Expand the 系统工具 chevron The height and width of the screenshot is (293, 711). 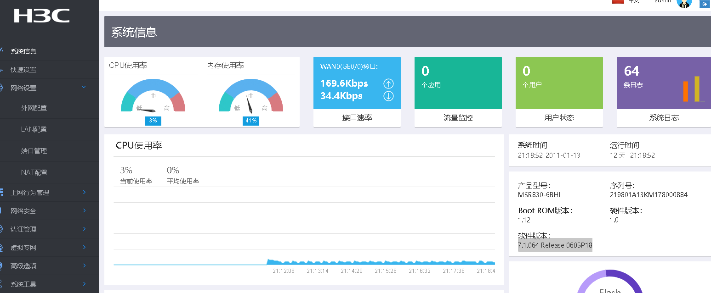pos(84,284)
